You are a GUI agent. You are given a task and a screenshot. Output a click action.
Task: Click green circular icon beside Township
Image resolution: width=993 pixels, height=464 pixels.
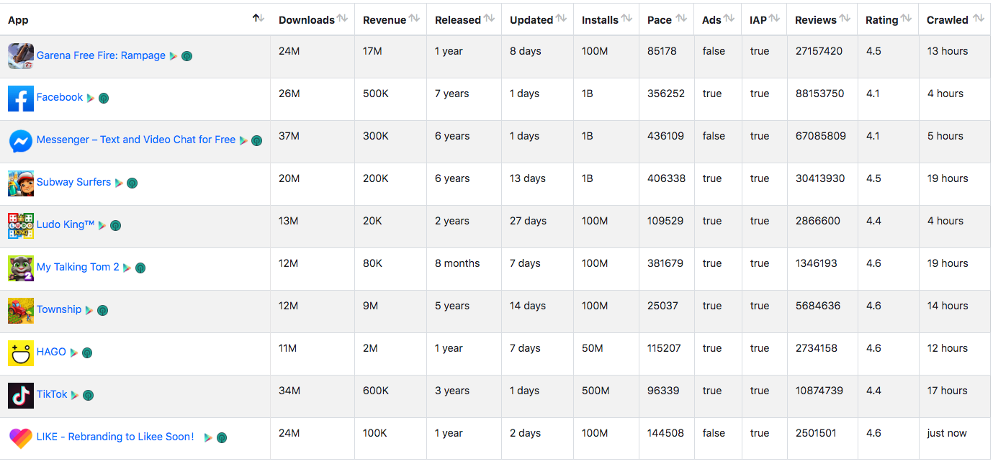coord(103,310)
